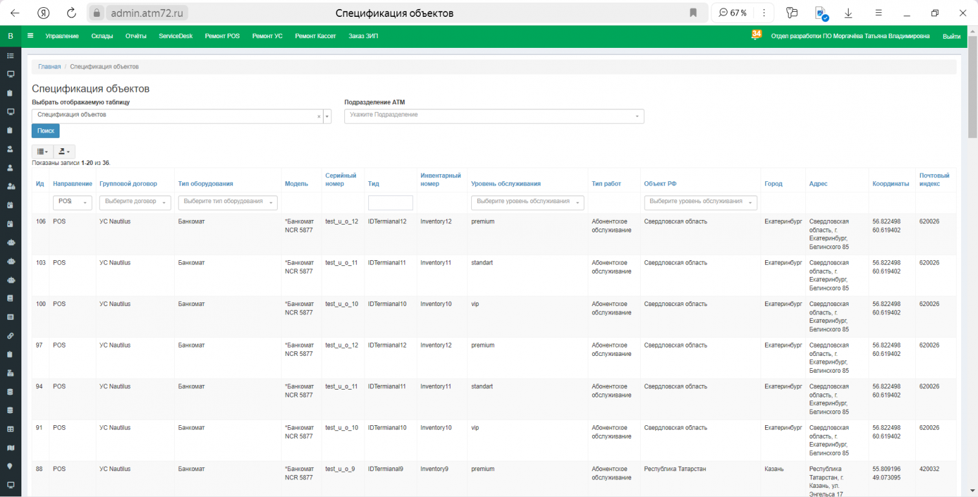
Task: Click the Главная breadcrumb link
Action: [49, 67]
